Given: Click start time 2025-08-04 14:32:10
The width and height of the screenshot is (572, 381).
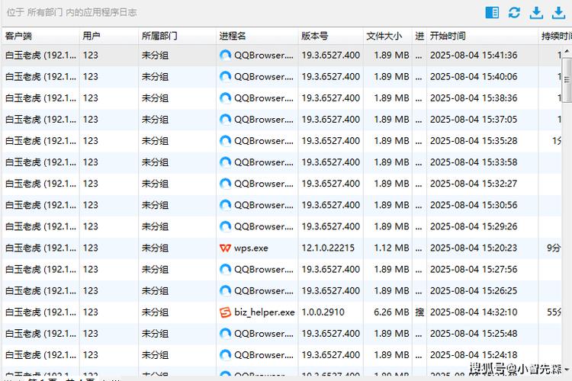Looking at the screenshot, I should (474, 312).
